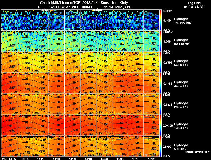Image resolution: width=211 pixels, height=160 pixels.
Task: Click the '1.068' color scale value
Action: [167, 42]
